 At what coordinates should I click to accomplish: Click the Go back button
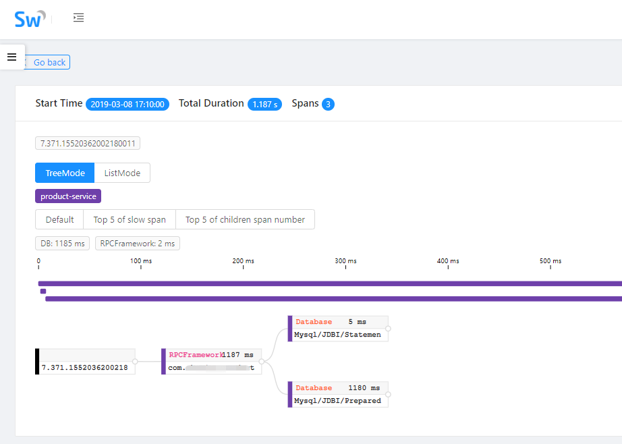pyautogui.click(x=49, y=62)
